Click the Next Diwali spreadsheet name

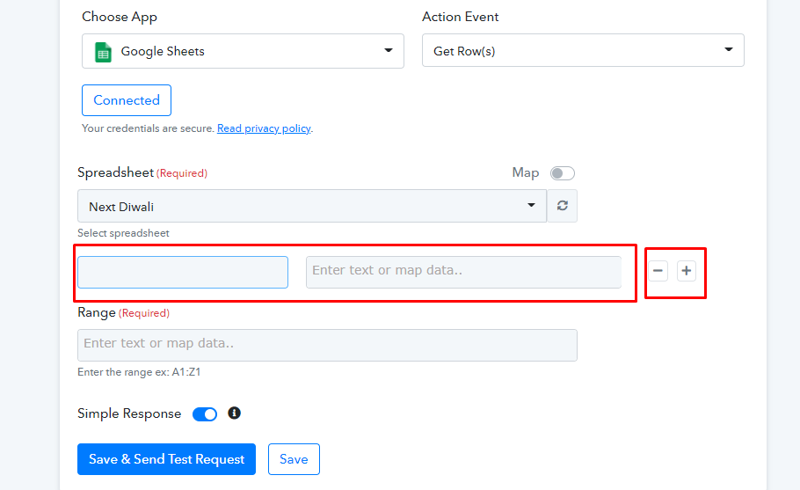click(121, 207)
